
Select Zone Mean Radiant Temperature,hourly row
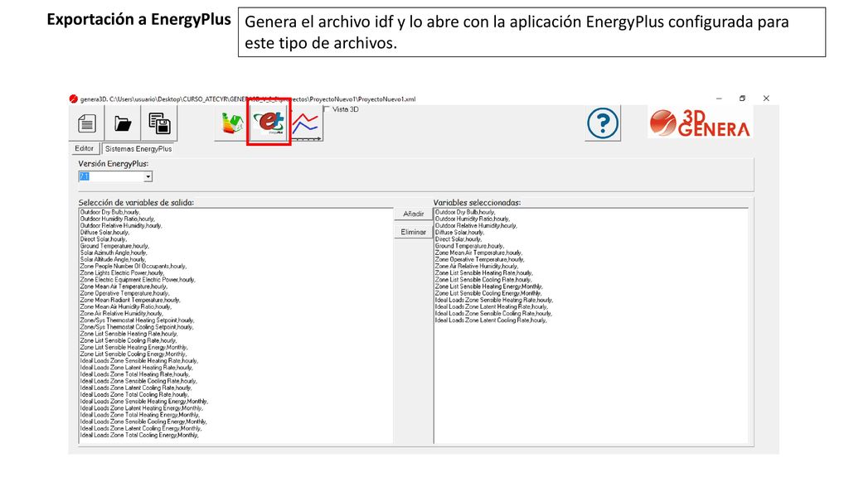click(x=130, y=300)
